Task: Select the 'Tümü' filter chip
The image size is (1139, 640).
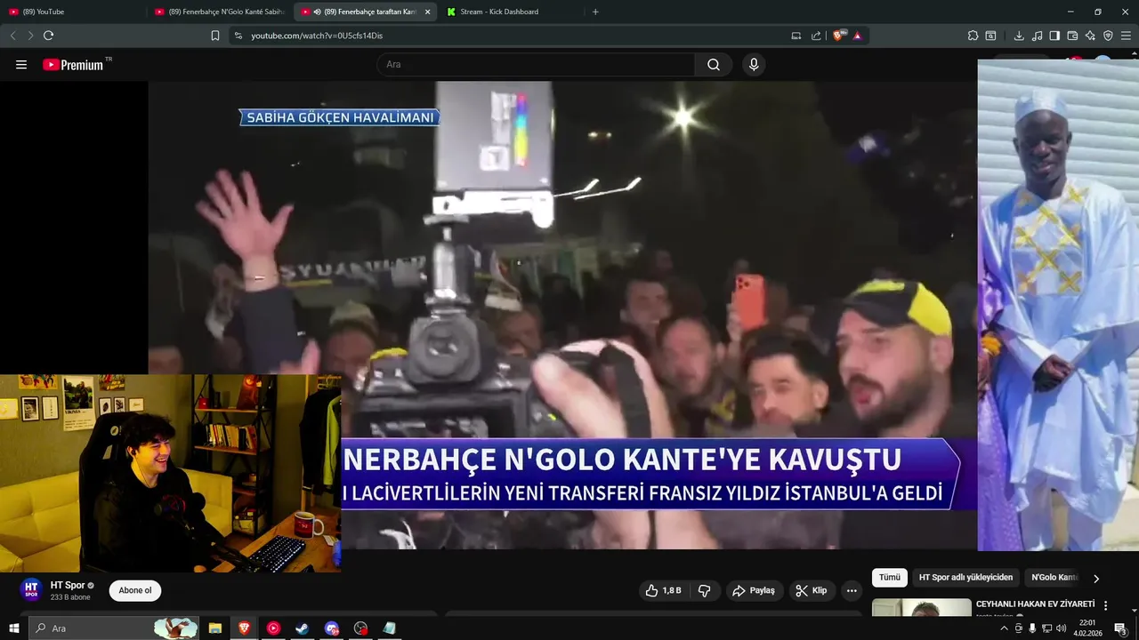Action: tap(890, 578)
